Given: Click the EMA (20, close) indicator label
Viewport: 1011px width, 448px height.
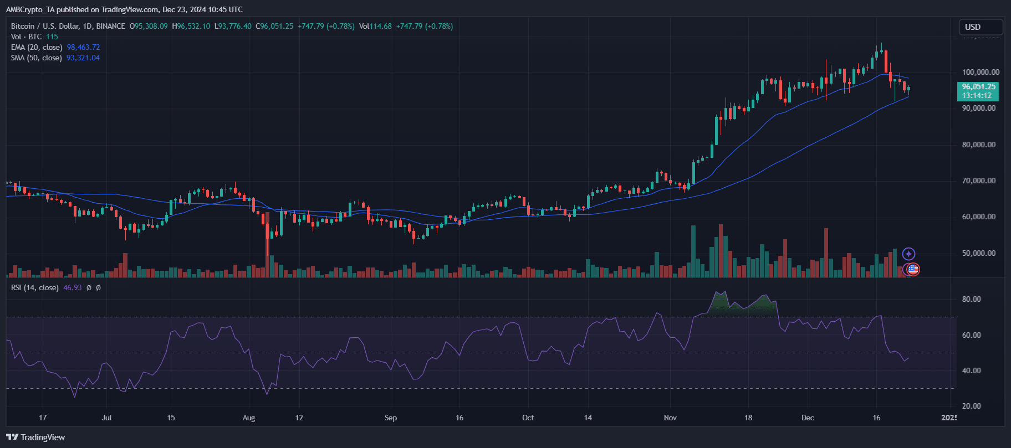Looking at the screenshot, I should pos(37,48).
